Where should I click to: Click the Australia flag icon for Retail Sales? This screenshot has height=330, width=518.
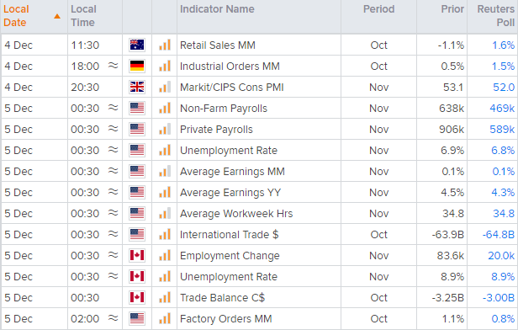coord(137,45)
